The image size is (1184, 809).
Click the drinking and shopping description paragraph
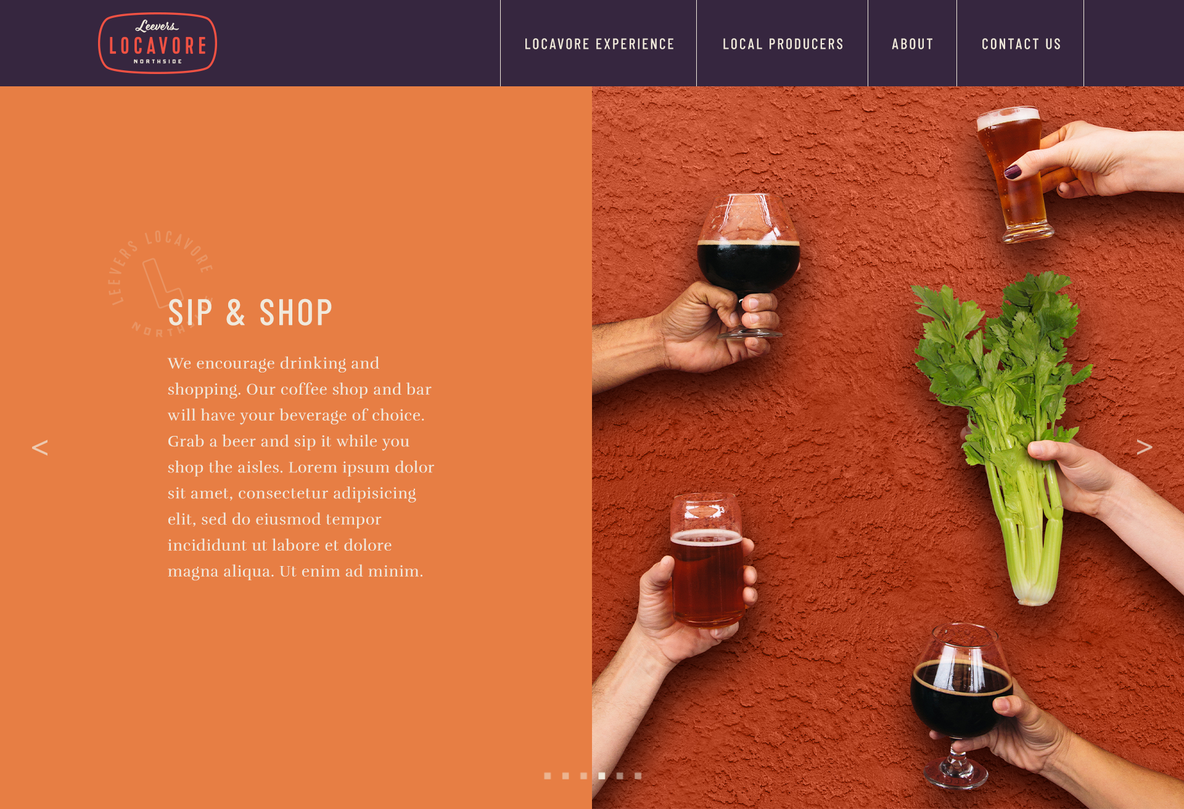click(301, 467)
